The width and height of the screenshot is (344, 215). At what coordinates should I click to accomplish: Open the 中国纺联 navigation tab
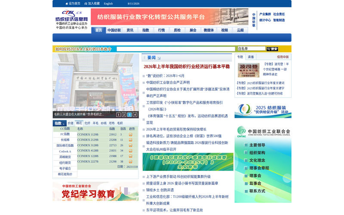pyautogui.click(x=114, y=30)
